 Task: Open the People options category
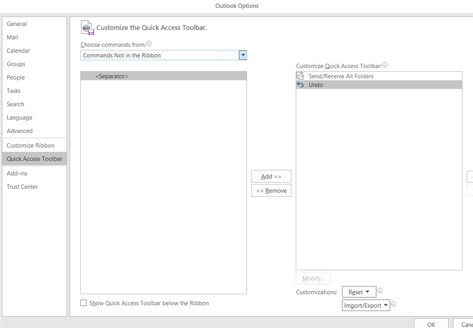tap(34, 78)
